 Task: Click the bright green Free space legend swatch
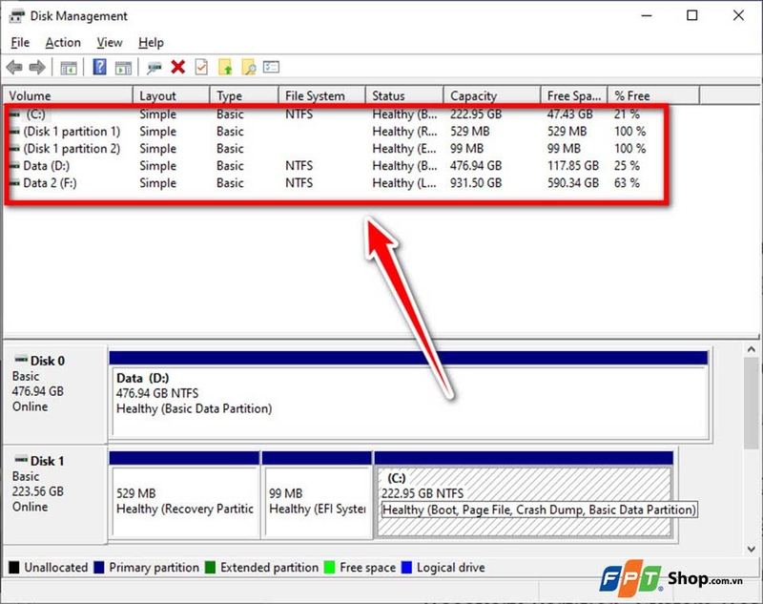pos(329,568)
